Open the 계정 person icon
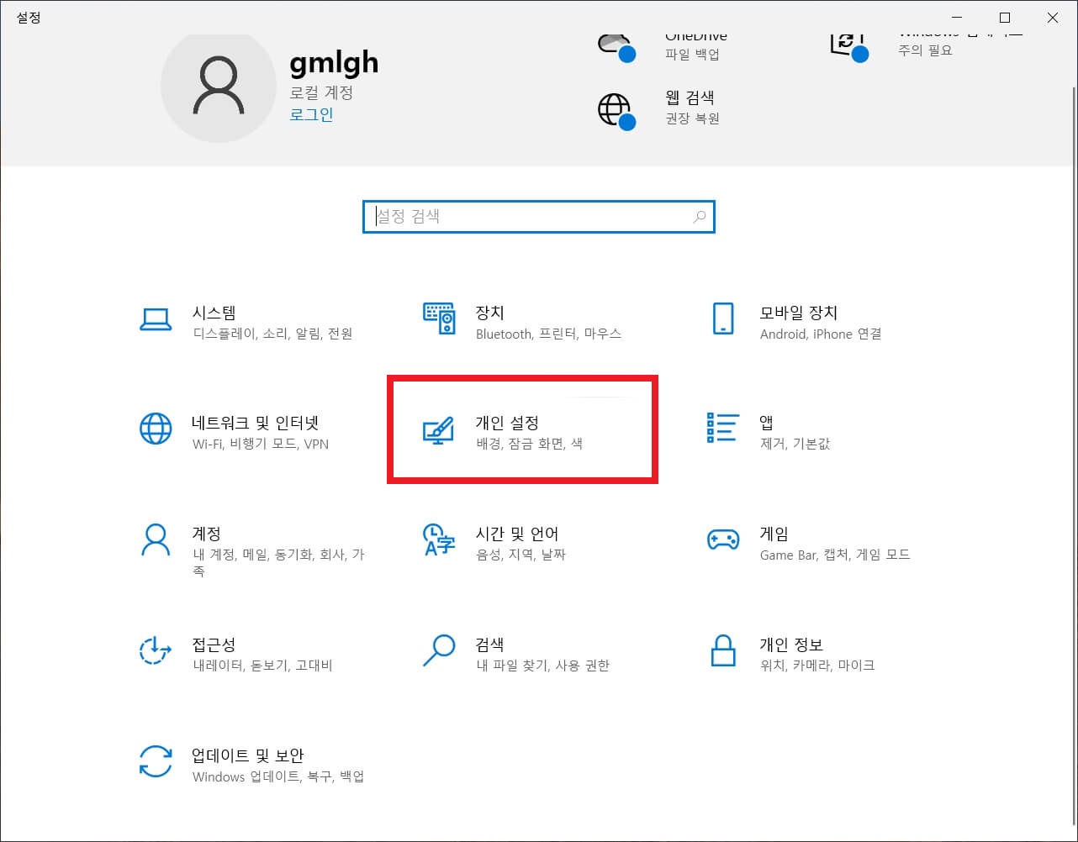This screenshot has height=842, width=1078. (x=156, y=540)
